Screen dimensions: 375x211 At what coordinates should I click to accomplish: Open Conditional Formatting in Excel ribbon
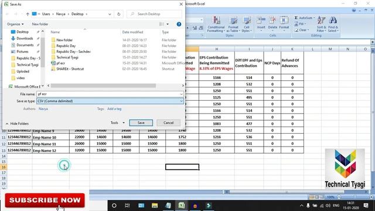216,25
